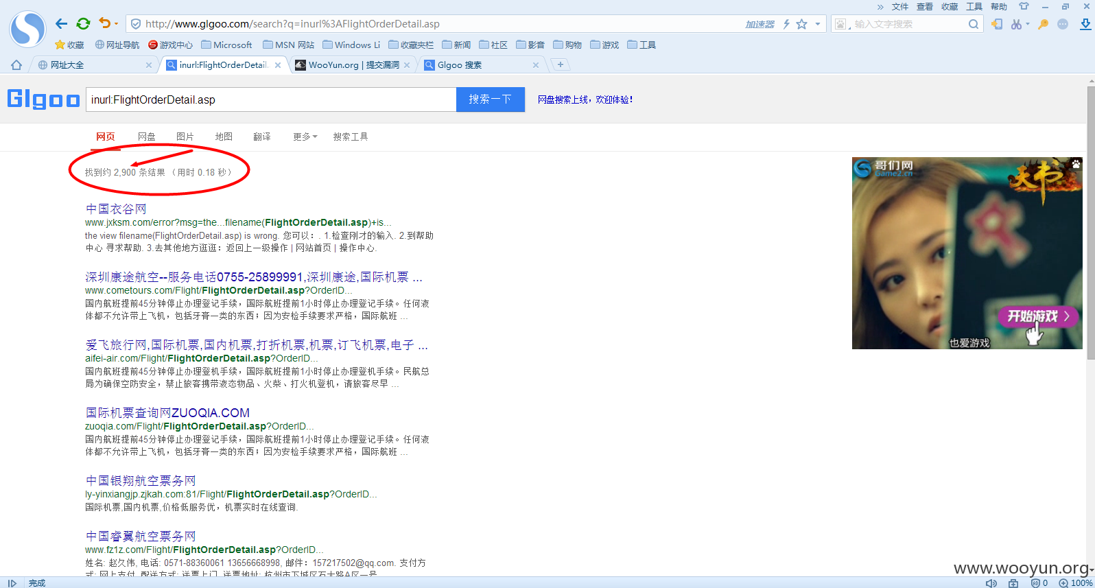
Task: Open the 国际机票查询网ZUOQIA.COM result
Action: 167,412
